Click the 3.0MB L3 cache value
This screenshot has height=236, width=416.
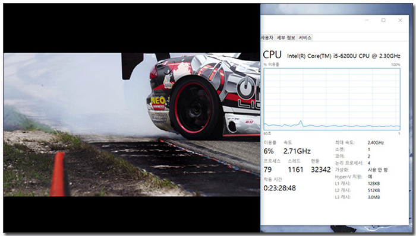pos(374,197)
